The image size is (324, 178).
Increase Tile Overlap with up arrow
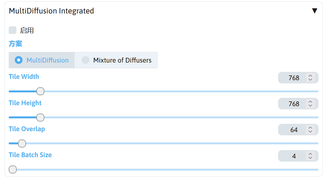[x=310, y=128]
